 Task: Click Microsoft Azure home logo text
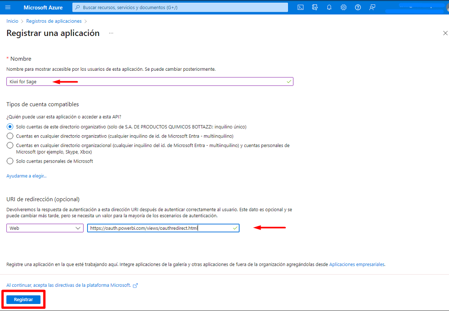43,7
